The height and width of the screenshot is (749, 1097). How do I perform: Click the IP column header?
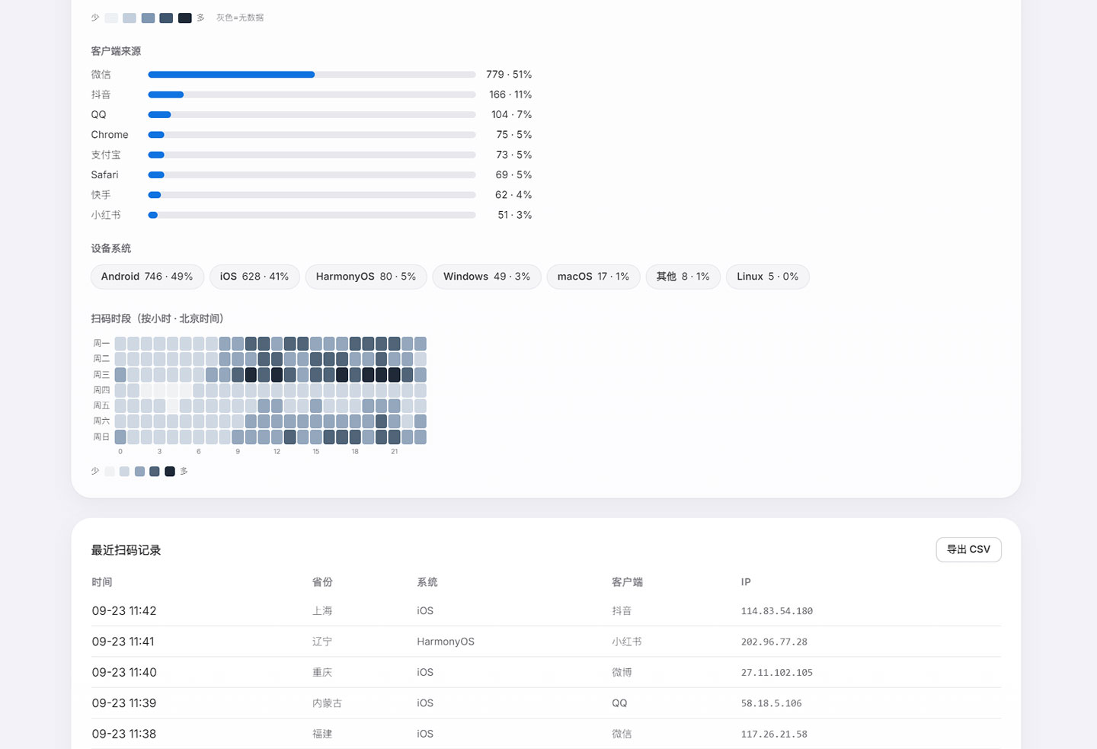[746, 582]
